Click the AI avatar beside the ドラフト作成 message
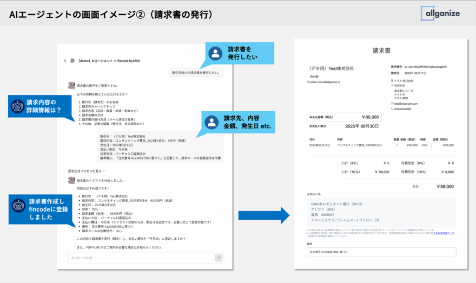 tap(72, 180)
